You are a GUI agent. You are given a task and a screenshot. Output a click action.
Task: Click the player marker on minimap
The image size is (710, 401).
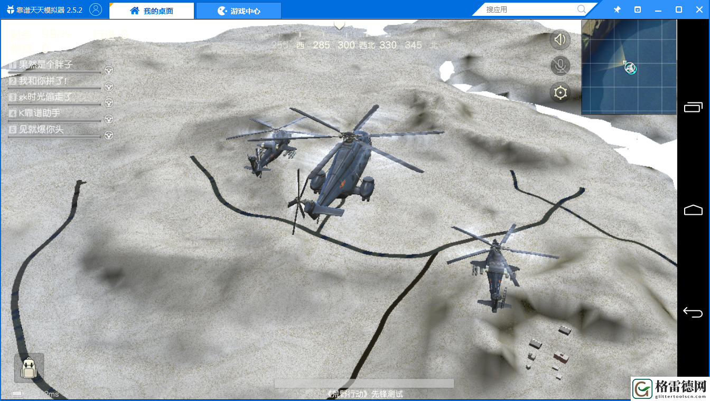[630, 68]
